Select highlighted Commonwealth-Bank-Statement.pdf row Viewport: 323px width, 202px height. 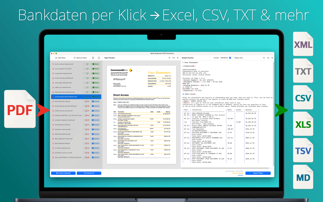coord(76,97)
